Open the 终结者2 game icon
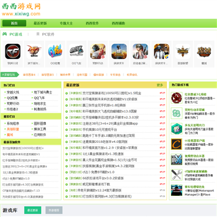 [140, 51]
